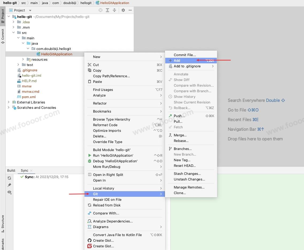The image size is (304, 250).
Task: Click the hello-git breadcrumb in navigation bar
Action: [x=10, y=3]
